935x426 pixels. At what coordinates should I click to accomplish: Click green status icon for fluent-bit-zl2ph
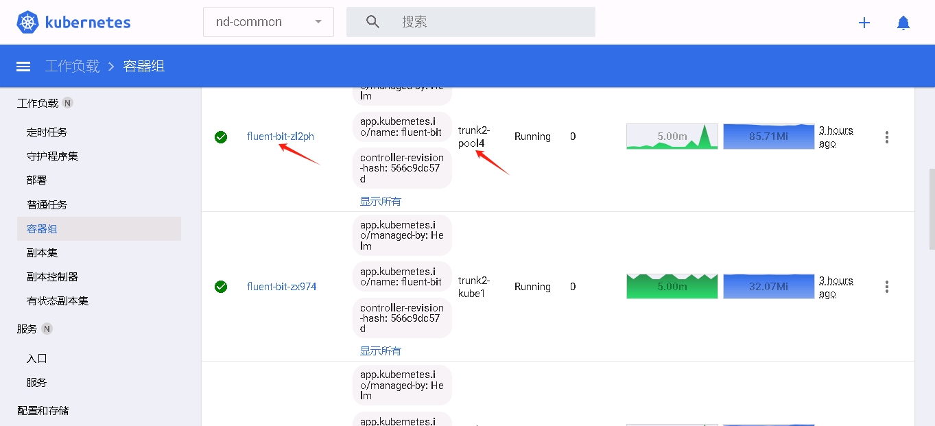[x=221, y=137]
